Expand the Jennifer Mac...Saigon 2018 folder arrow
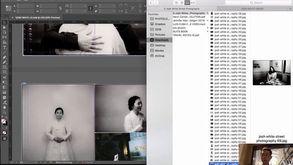The image size is (293, 165). [x=207, y=21]
